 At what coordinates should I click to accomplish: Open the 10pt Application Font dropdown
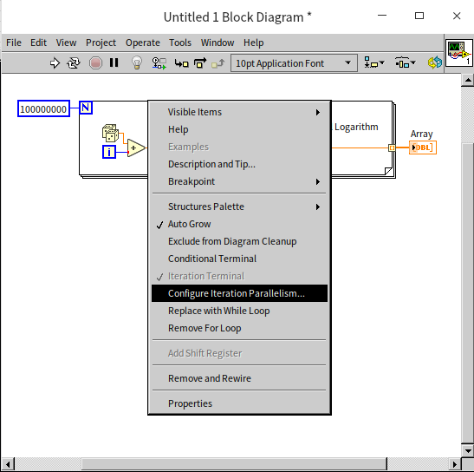(294, 63)
